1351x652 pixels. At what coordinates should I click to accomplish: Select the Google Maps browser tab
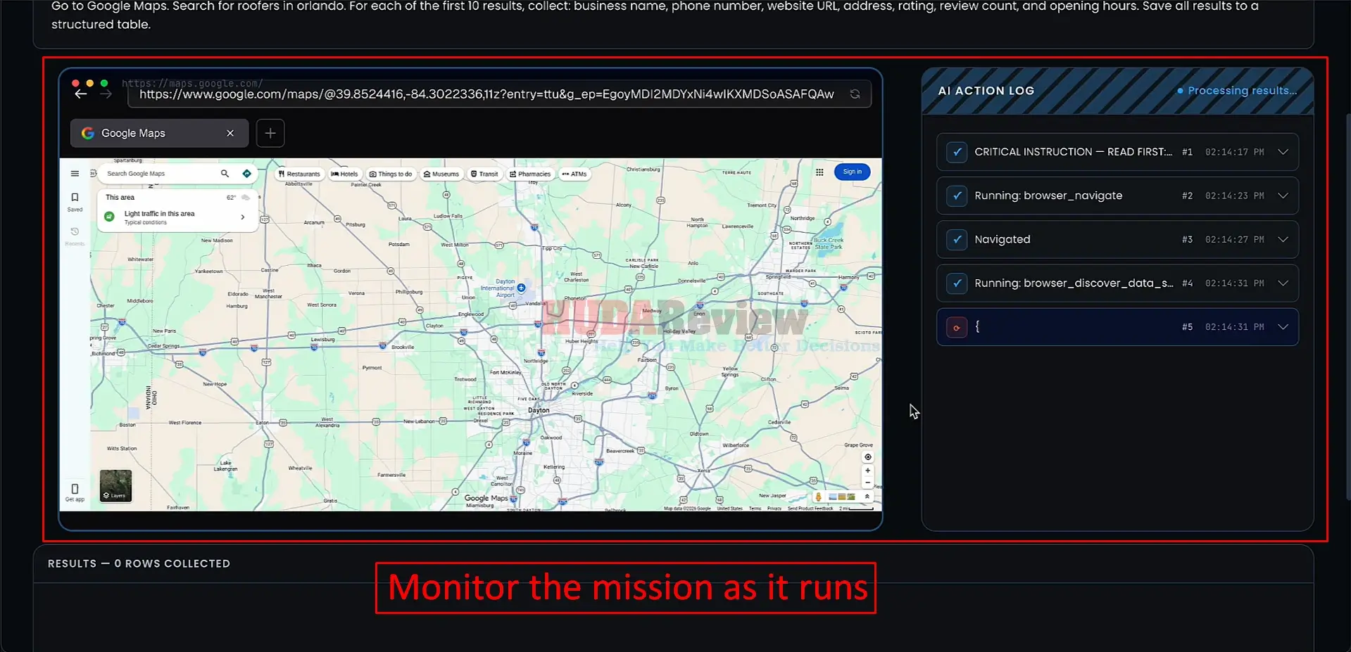point(159,133)
